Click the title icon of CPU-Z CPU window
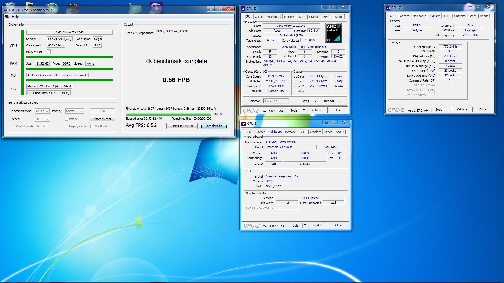The image size is (504, 283). click(243, 8)
